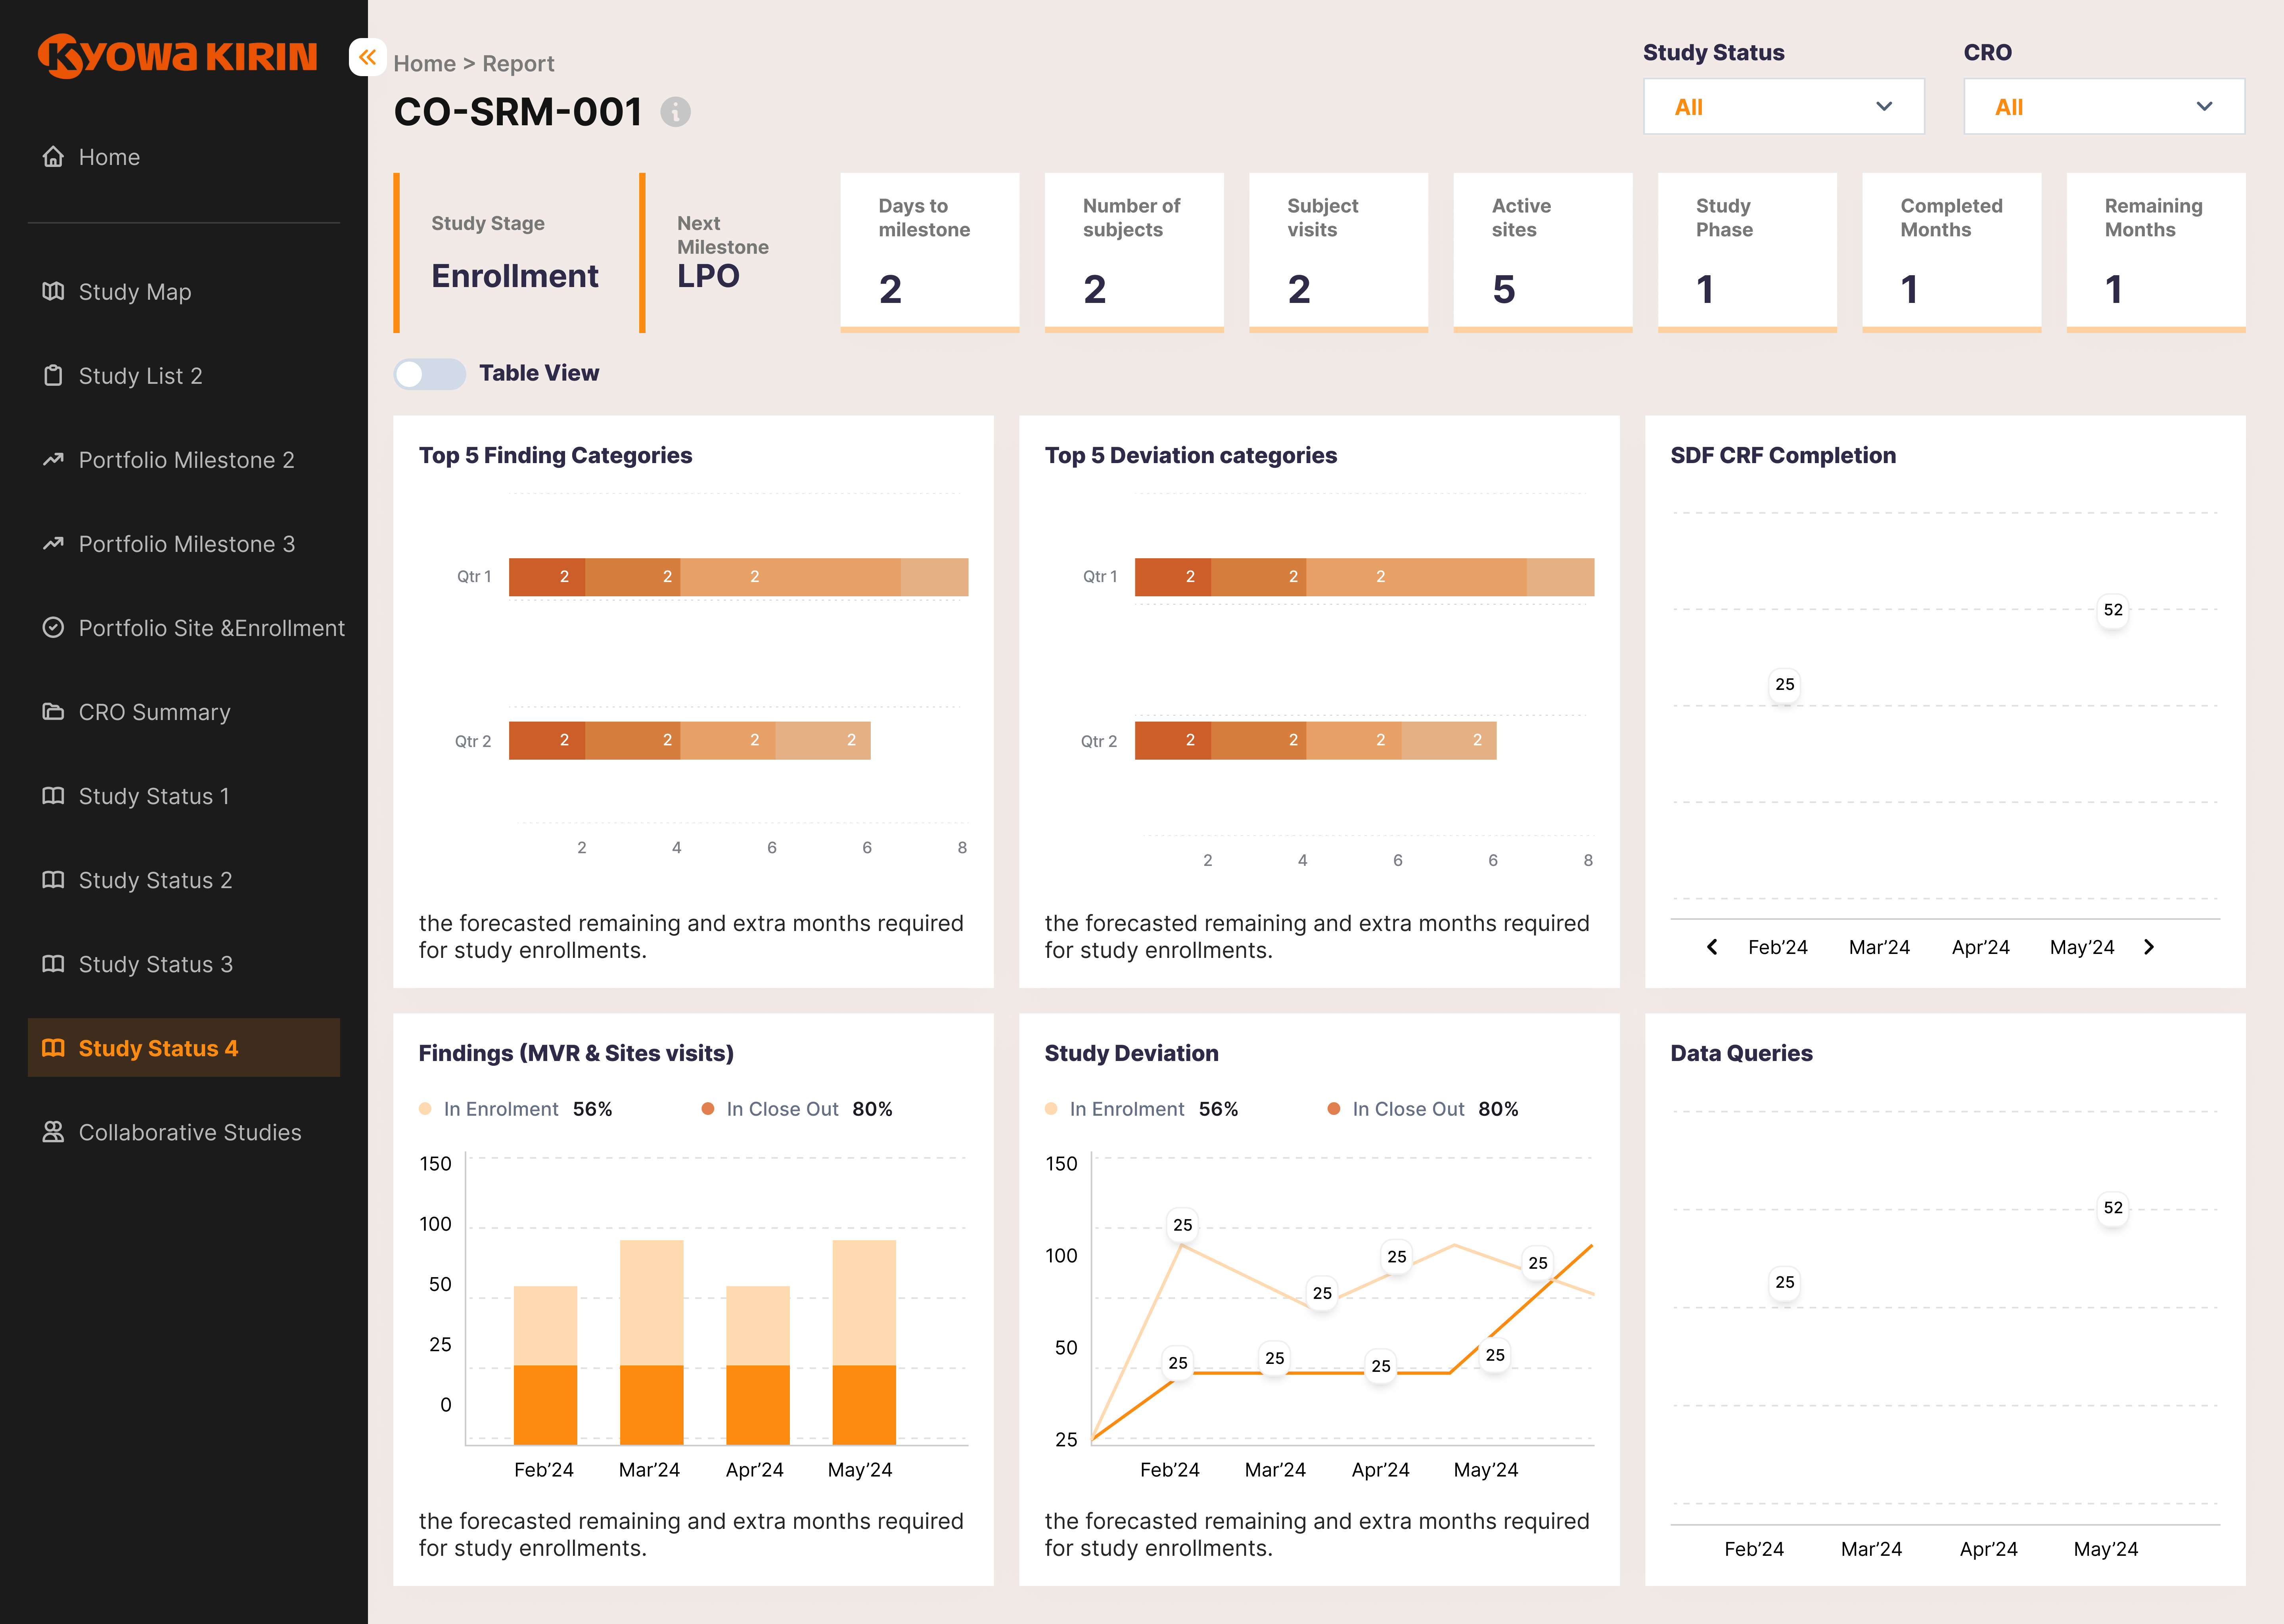The width and height of the screenshot is (2284, 1624).
Task: Open Portfolio Milestone 3 page
Action: (x=184, y=543)
